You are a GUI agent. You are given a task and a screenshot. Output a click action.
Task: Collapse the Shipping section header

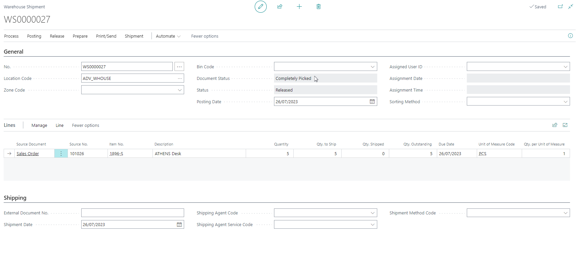click(15, 198)
